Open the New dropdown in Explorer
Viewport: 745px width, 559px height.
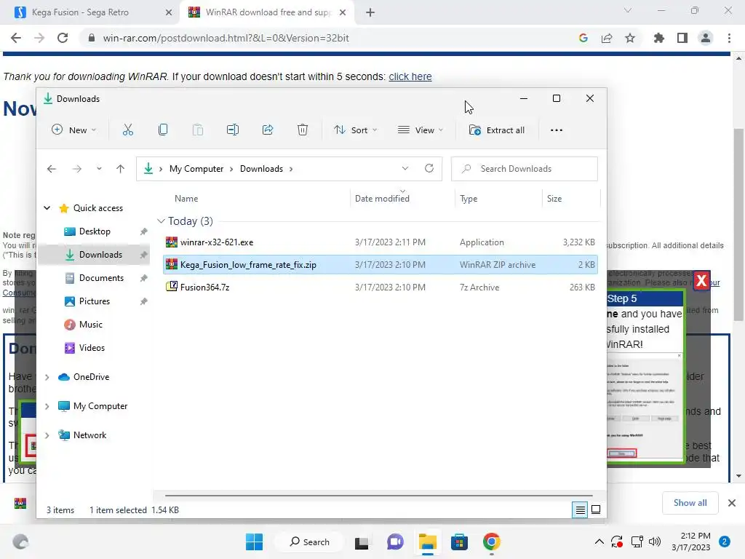74,130
